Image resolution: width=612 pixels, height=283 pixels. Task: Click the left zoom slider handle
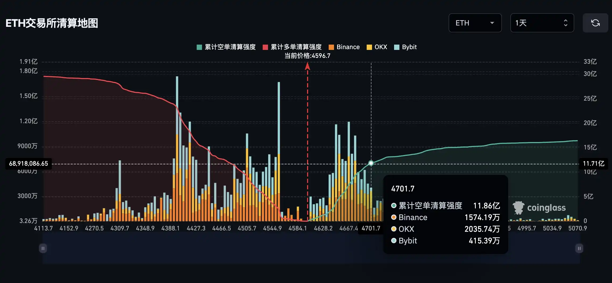pos(43,248)
